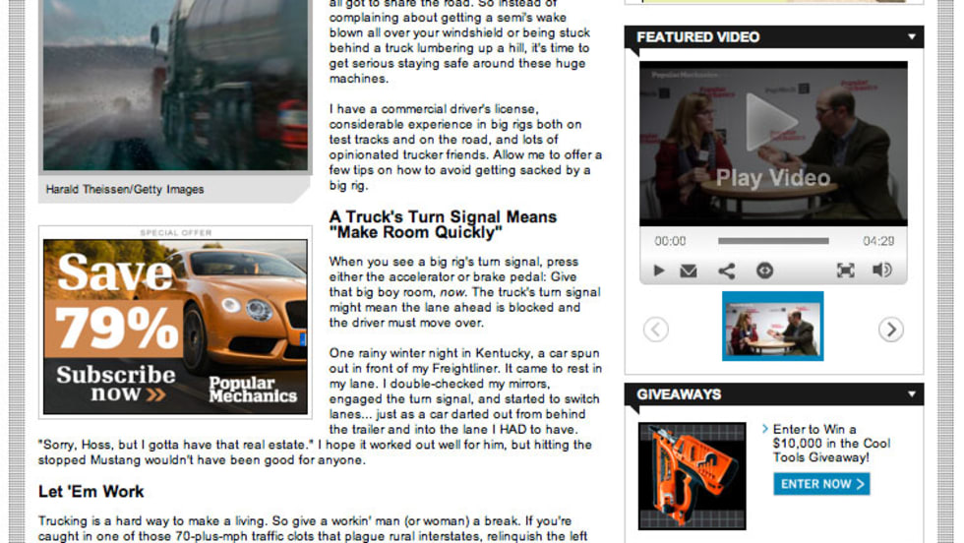Enter fullscreen mode on featured video
964x543 pixels.
[x=845, y=271]
